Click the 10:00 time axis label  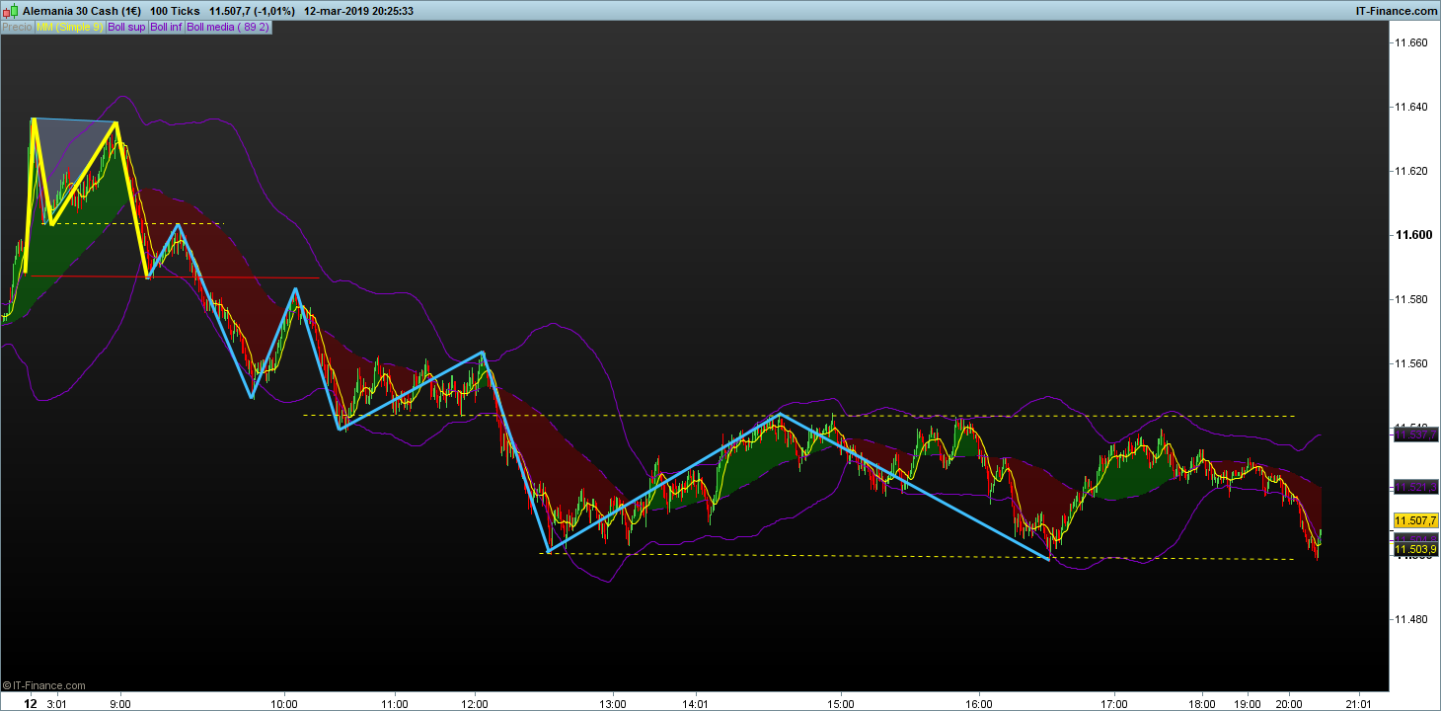[284, 704]
